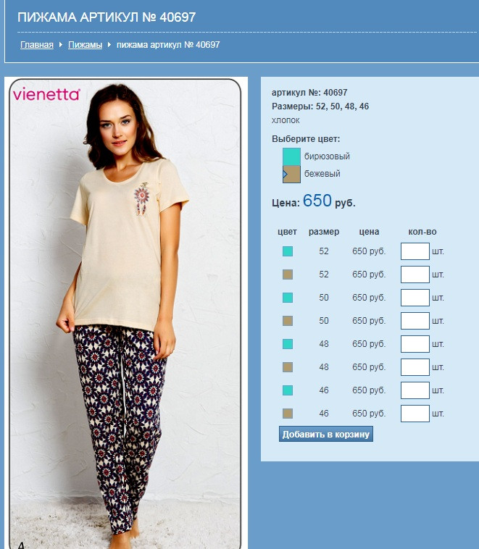Click the pajama product photo
This screenshot has height=549, width=479.
click(x=125, y=314)
